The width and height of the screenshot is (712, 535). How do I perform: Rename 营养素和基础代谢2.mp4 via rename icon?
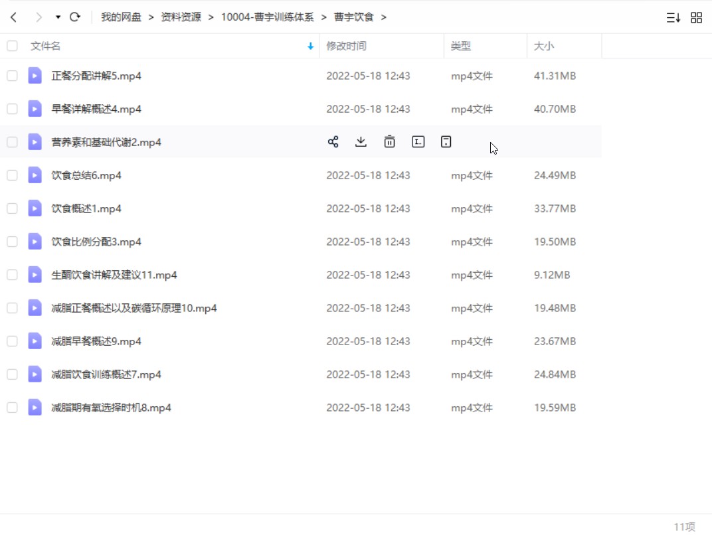coord(418,141)
